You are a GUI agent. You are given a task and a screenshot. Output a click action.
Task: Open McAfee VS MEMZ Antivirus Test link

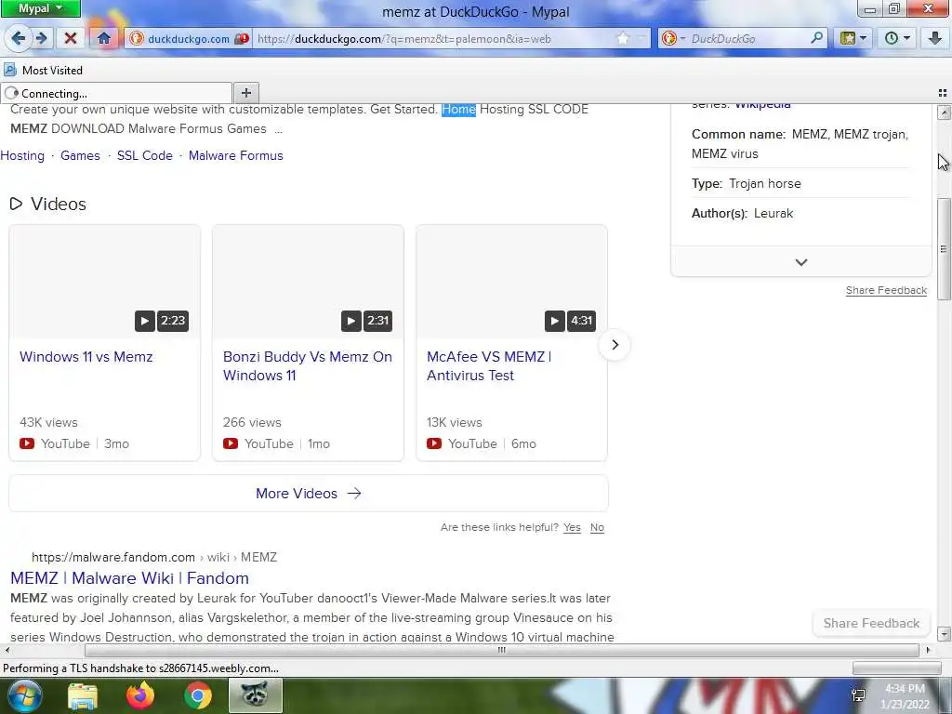click(x=489, y=365)
